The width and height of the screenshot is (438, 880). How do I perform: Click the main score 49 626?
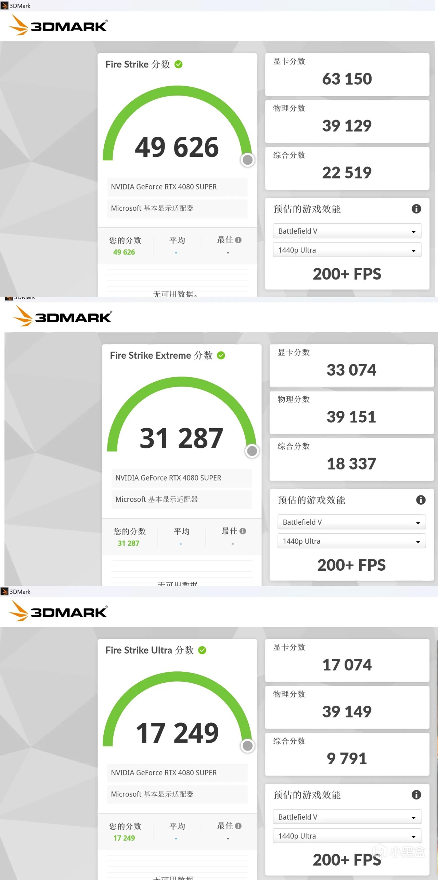[x=177, y=147]
